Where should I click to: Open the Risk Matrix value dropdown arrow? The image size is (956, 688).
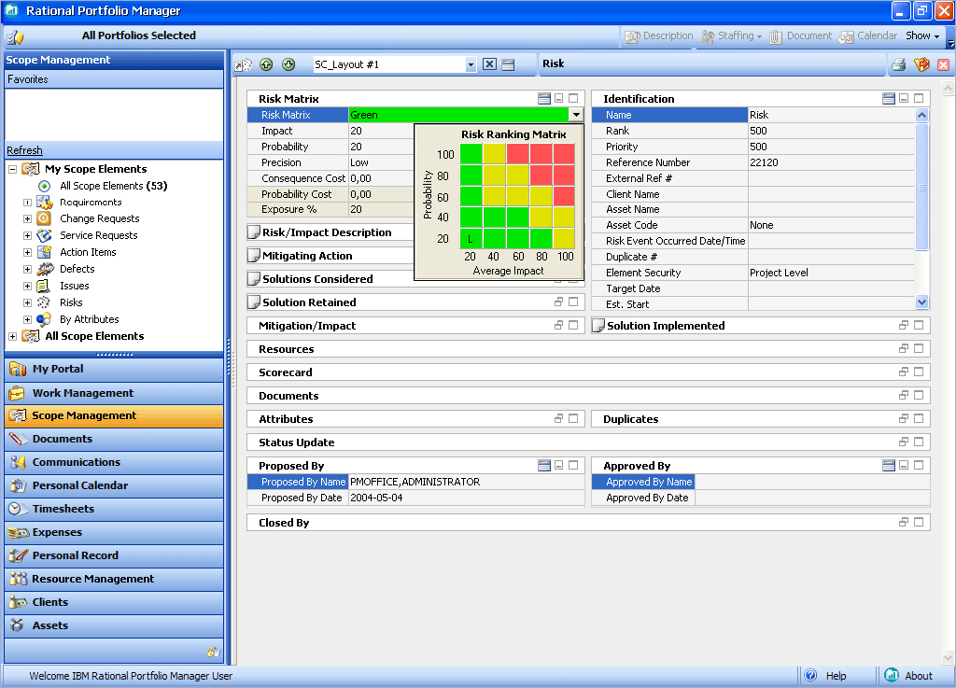coord(575,115)
